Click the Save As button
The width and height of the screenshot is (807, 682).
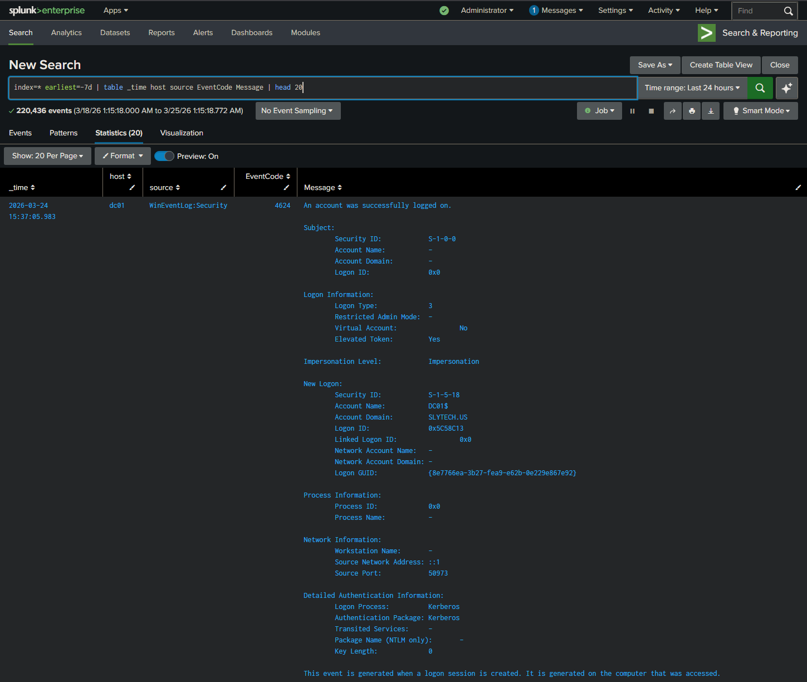click(654, 65)
